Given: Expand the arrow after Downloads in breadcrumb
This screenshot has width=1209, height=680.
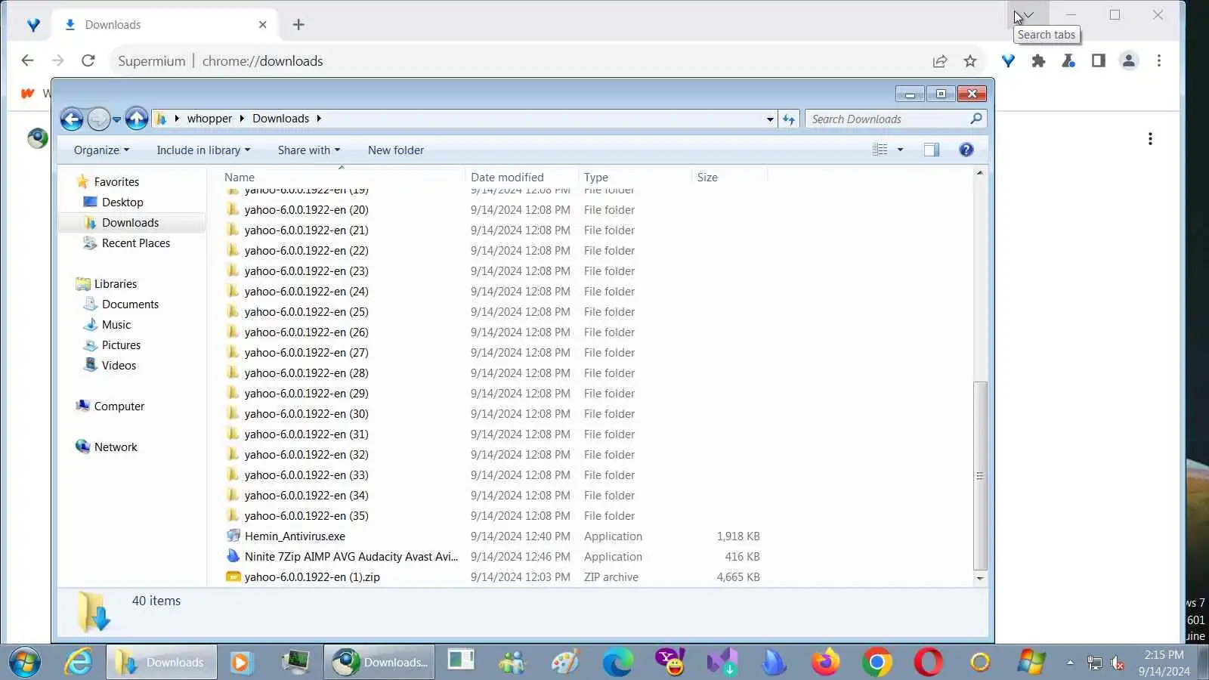Looking at the screenshot, I should [319, 119].
